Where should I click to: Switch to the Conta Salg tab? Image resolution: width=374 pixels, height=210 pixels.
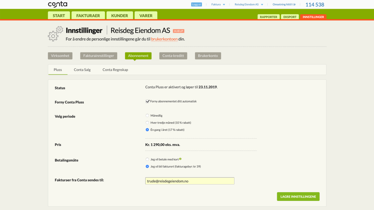[x=82, y=70]
